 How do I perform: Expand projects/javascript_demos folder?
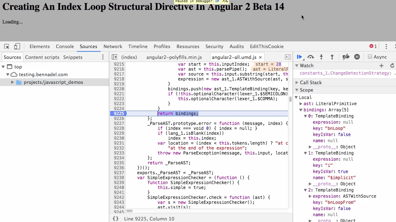click(12, 82)
